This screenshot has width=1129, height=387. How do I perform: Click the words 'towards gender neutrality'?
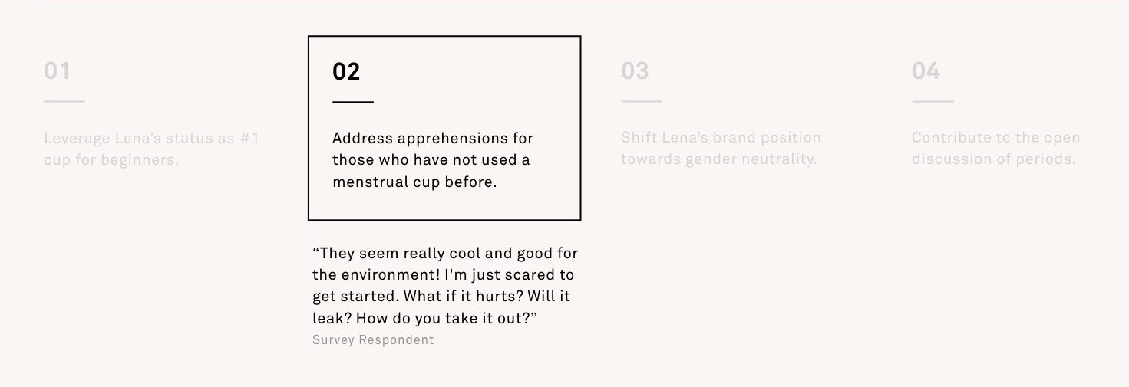717,160
